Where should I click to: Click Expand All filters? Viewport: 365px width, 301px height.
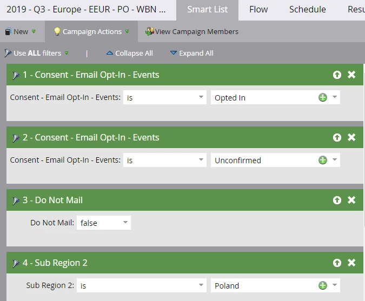(192, 53)
